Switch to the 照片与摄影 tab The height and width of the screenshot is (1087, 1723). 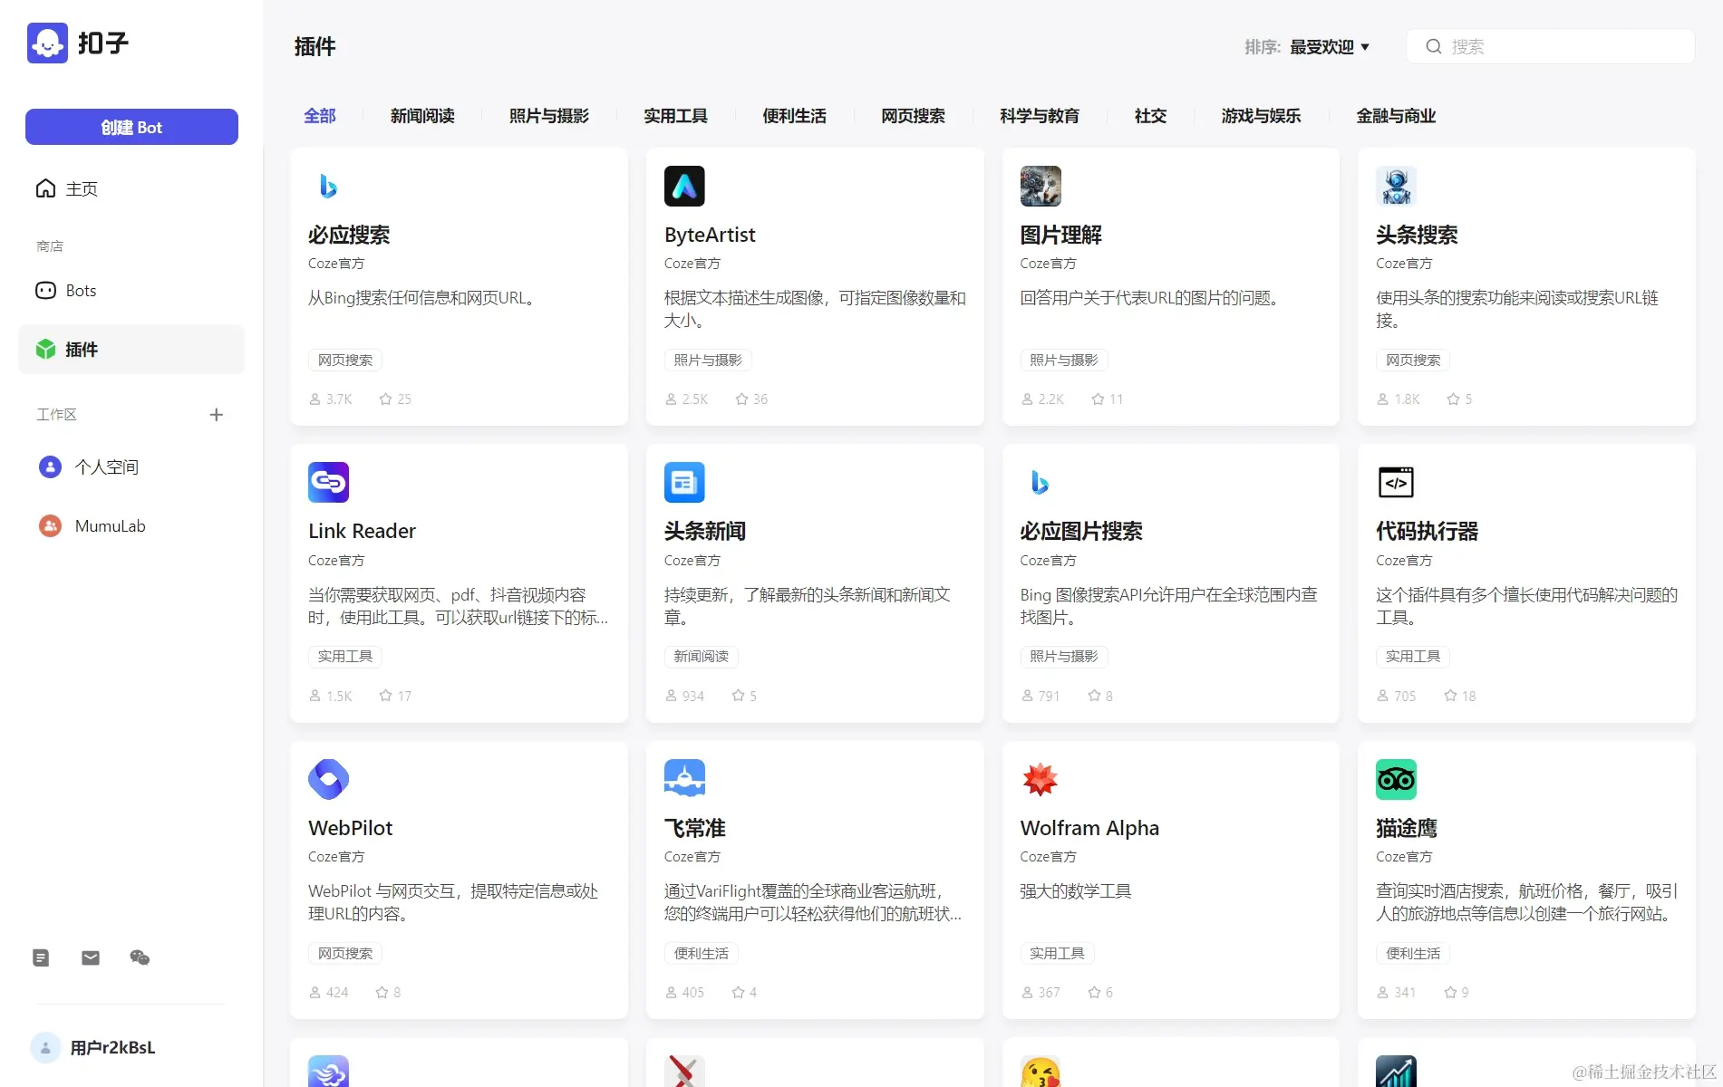coord(549,116)
